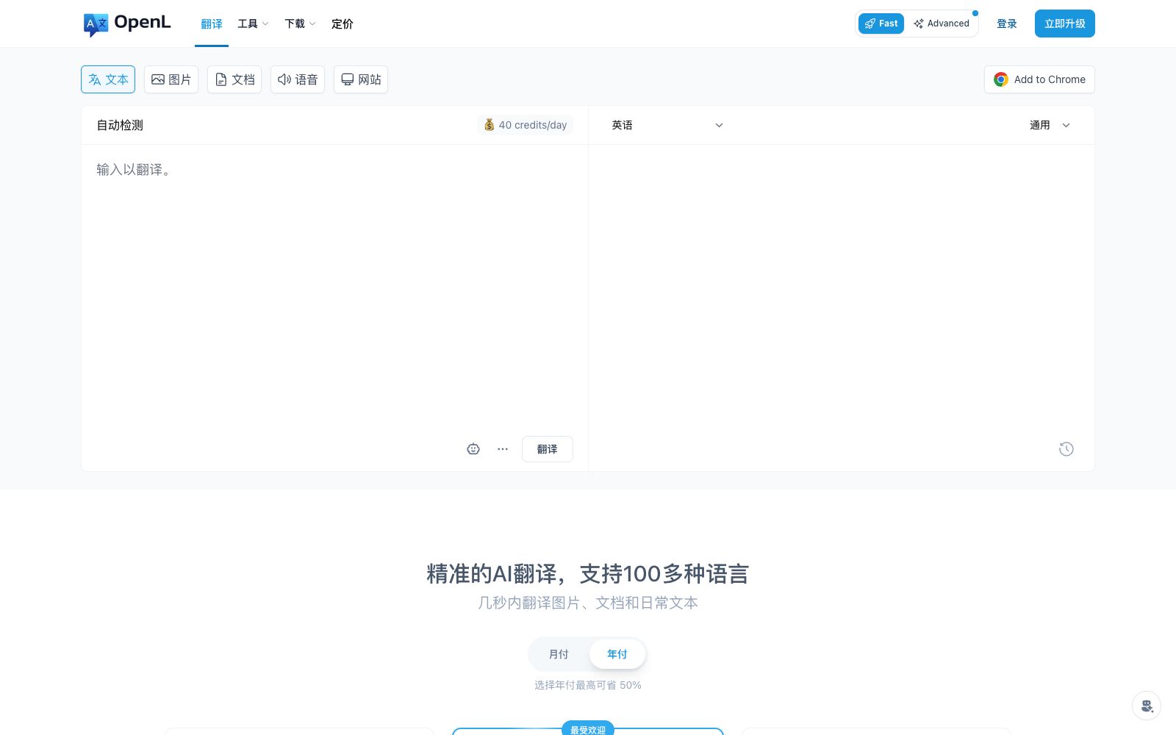Select the 语音 translation tab
The height and width of the screenshot is (735, 1176).
coord(298,79)
